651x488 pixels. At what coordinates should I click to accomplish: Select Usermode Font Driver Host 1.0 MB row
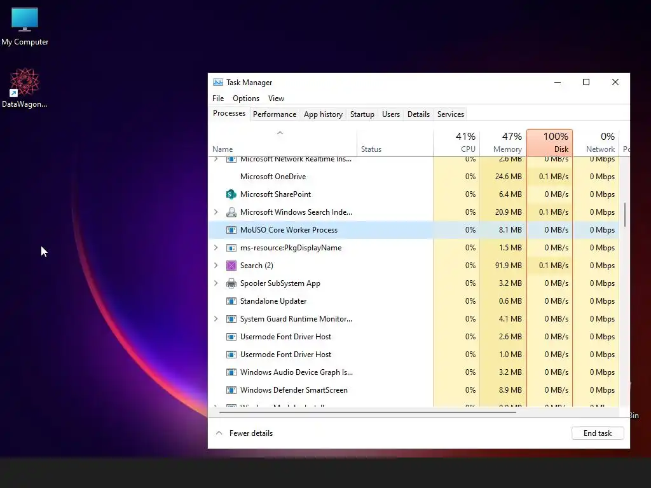[x=413, y=355]
